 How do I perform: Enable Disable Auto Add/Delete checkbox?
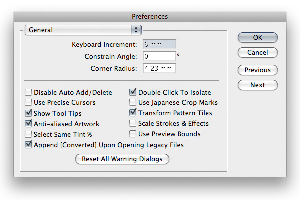pyautogui.click(x=28, y=92)
